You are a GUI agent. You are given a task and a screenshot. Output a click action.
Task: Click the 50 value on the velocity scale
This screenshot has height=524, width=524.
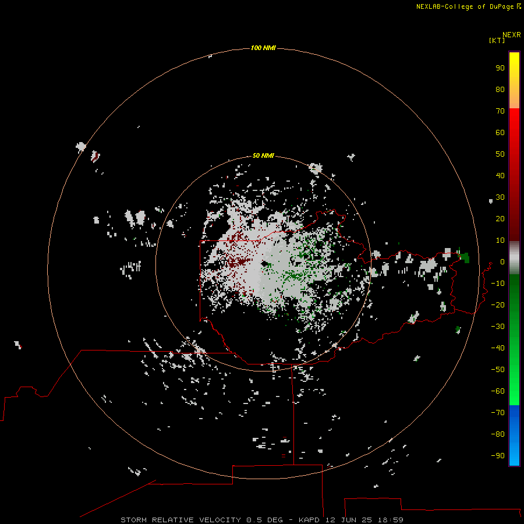coord(500,154)
